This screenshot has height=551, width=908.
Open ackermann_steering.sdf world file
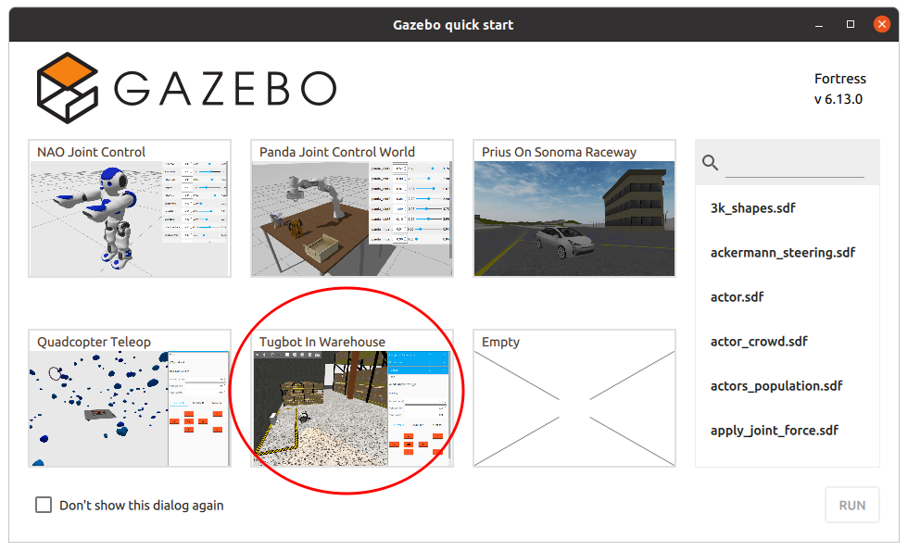click(782, 252)
